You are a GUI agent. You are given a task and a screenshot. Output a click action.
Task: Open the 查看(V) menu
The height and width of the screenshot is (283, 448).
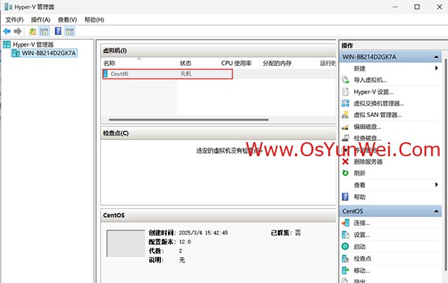[67, 20]
